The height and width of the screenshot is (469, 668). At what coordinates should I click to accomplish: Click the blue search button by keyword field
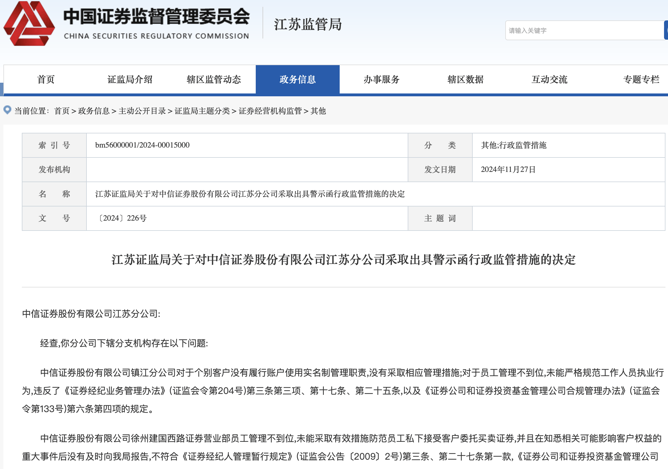click(x=666, y=30)
